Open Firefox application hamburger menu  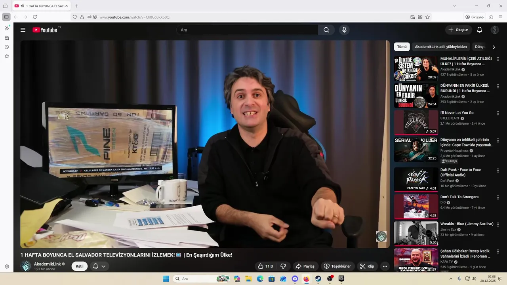point(501,17)
